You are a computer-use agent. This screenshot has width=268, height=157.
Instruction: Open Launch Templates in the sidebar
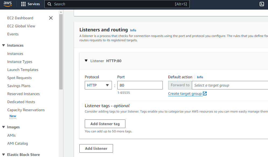click(23, 70)
